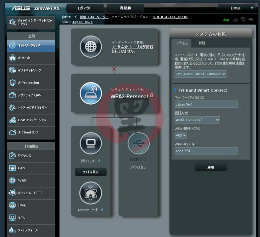Image resolution: width=260 pixels, height=237 pixels.
Task: Open AiMesh from the sidebar icon
Action: 12,58
